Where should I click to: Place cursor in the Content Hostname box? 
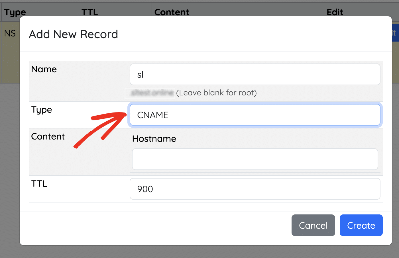255,159
